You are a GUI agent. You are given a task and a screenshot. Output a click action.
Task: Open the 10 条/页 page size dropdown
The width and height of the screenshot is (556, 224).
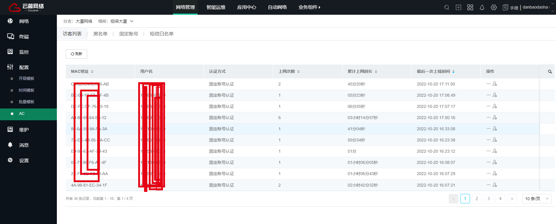click(x=537, y=199)
